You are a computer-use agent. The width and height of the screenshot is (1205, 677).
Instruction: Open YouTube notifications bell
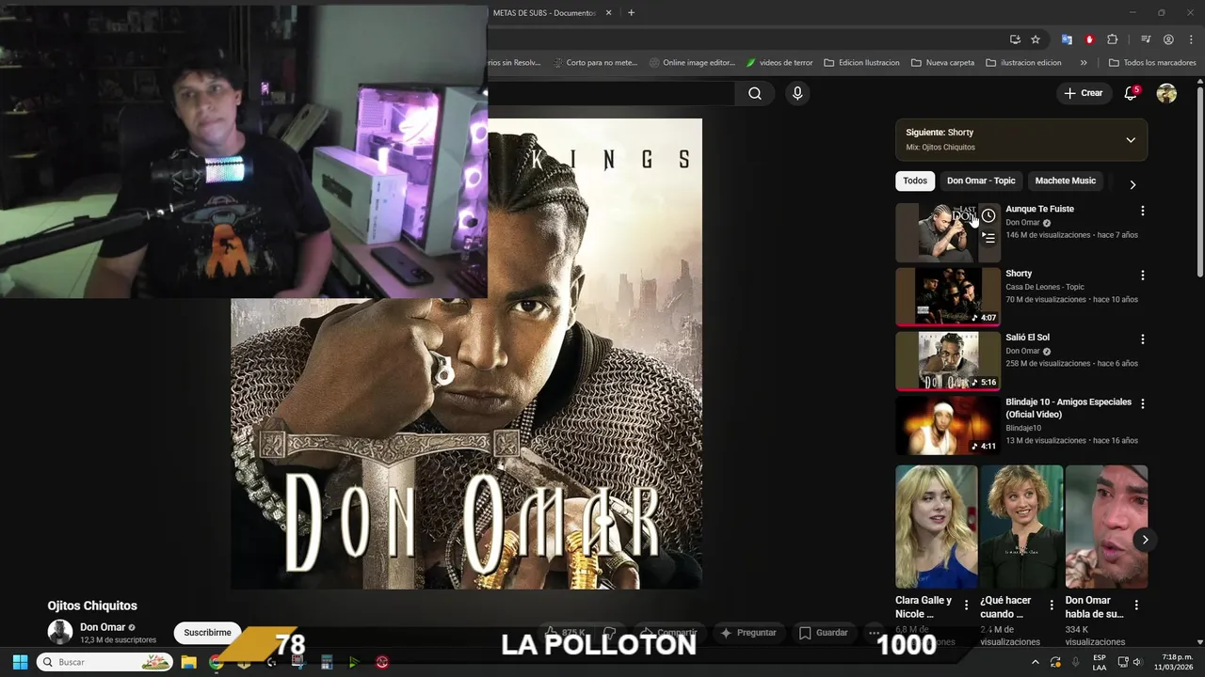(1131, 93)
